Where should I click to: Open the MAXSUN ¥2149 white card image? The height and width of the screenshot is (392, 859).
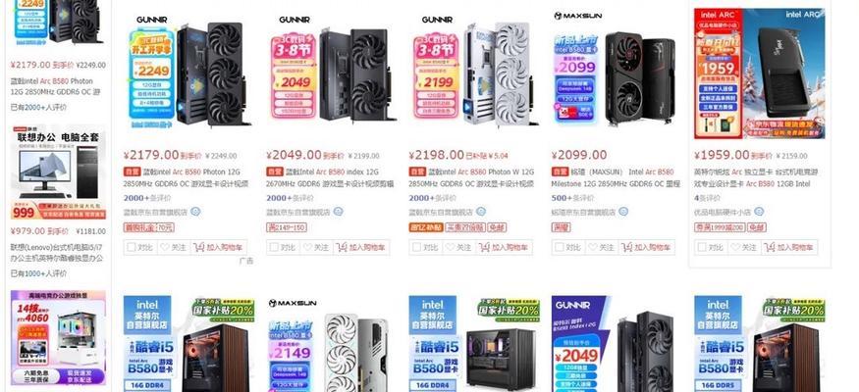[328, 344]
